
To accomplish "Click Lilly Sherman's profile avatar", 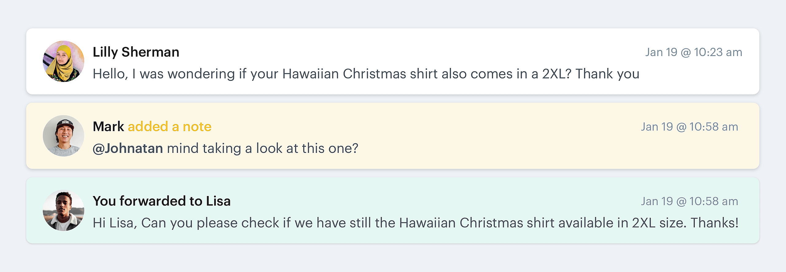I will point(64,61).
